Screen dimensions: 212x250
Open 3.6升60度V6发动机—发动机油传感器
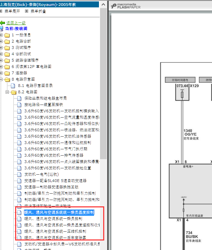(58, 136)
